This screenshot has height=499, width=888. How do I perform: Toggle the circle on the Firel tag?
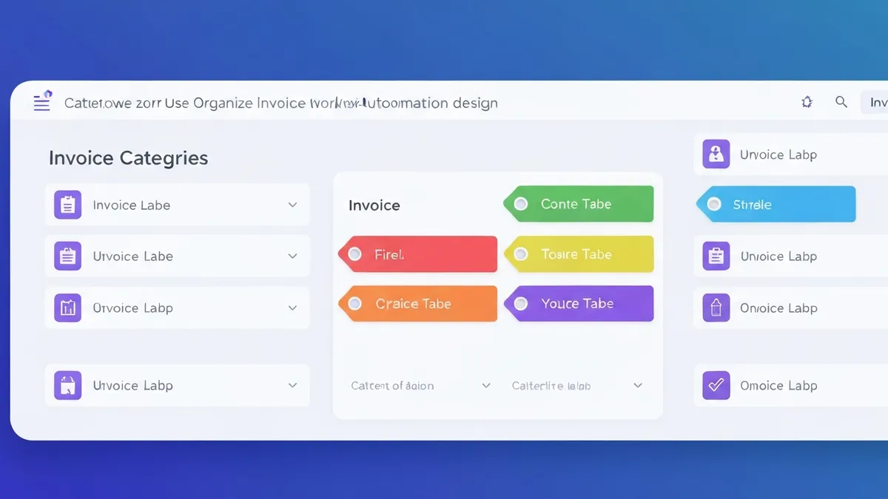coord(356,254)
